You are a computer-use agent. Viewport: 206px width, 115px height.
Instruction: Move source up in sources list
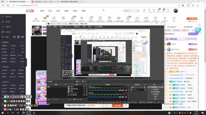78,99
